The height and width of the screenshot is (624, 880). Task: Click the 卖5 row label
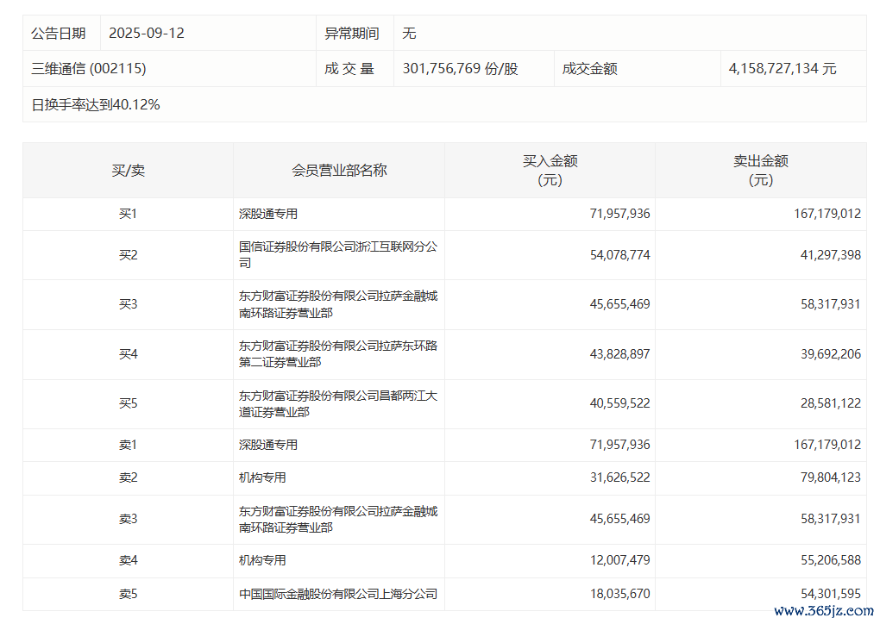128,594
